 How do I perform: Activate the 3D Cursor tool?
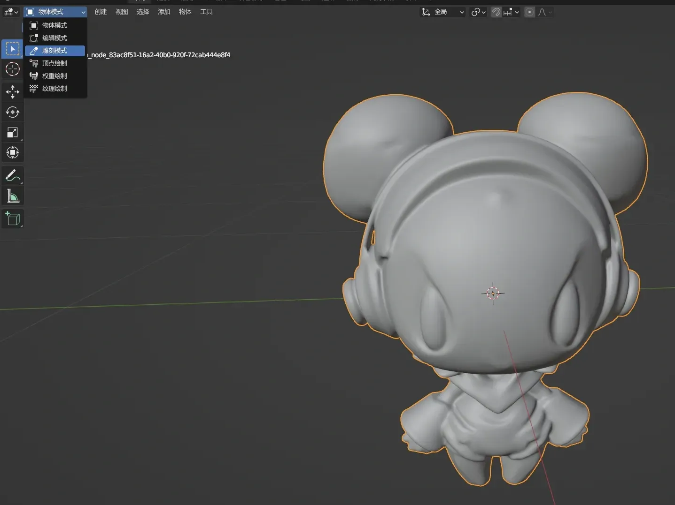(x=12, y=69)
